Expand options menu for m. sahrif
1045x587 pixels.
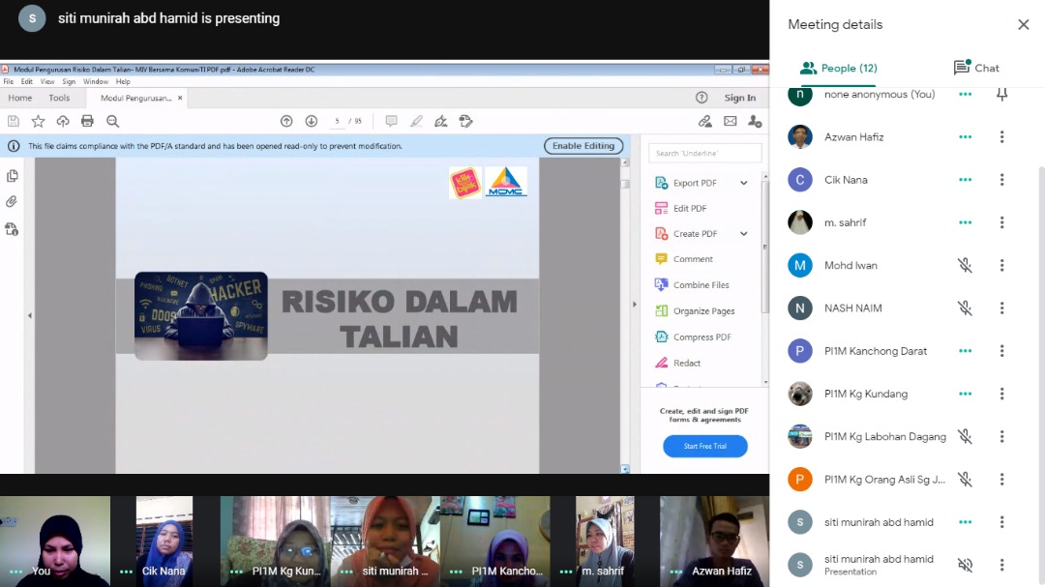pyautogui.click(x=1001, y=222)
